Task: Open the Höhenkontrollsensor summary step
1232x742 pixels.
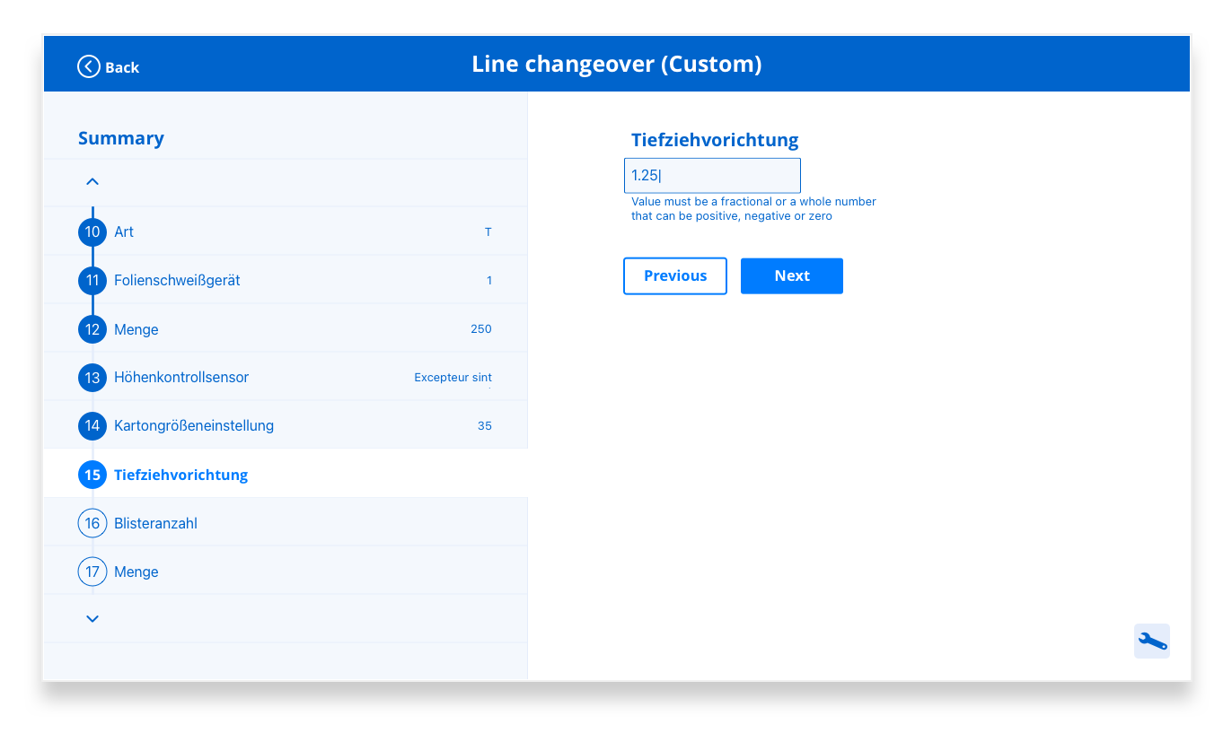Action: coord(181,378)
